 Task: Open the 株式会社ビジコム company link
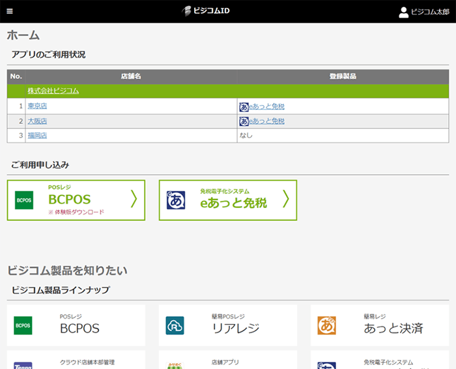coord(53,91)
